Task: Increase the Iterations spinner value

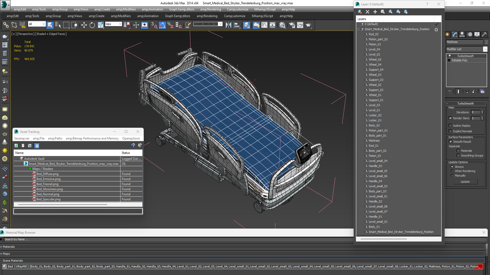Action: click(482, 111)
